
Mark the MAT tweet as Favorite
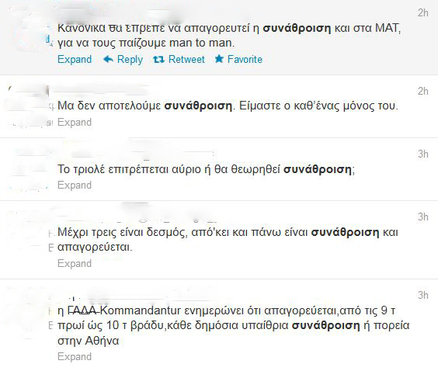coord(245,59)
